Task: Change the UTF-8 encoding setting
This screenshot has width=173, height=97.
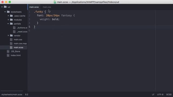Action: tap(160, 95)
